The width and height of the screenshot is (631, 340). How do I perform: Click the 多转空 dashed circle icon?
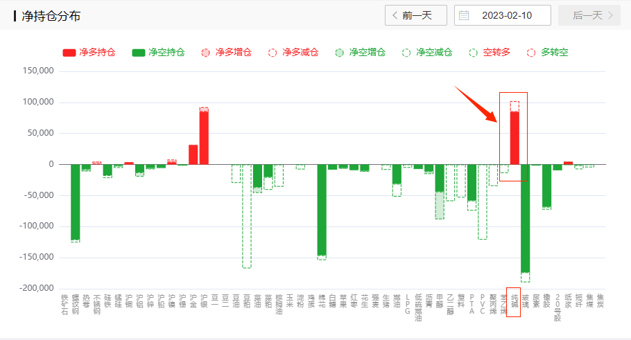[x=531, y=53]
